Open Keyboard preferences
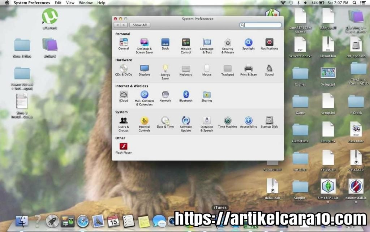Image resolution: width=370 pixels, height=232 pixels. click(186, 69)
